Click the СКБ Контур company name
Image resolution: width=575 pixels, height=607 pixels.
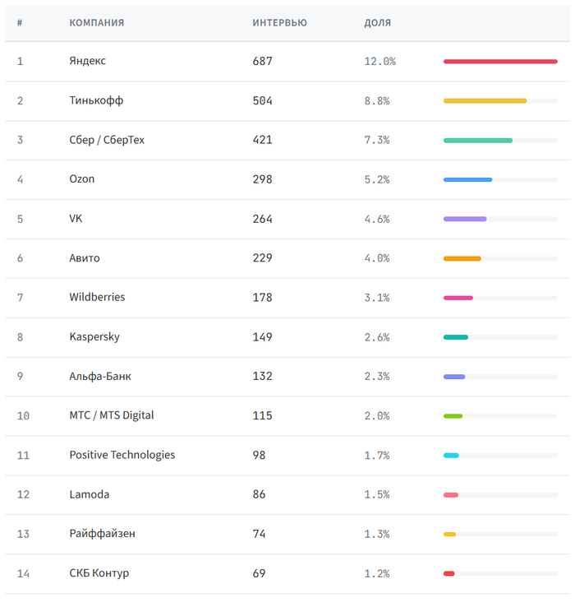pyautogui.click(x=99, y=573)
